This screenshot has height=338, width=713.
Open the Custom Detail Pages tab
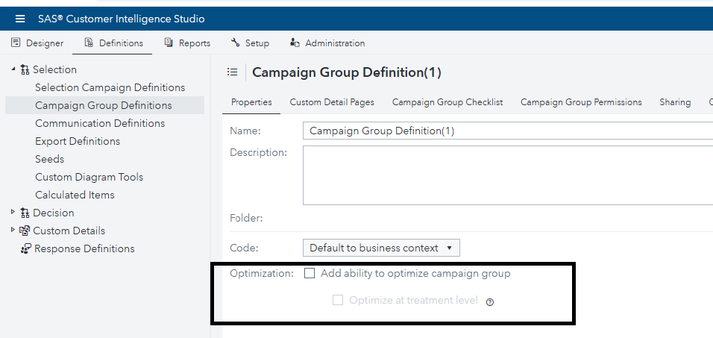332,102
